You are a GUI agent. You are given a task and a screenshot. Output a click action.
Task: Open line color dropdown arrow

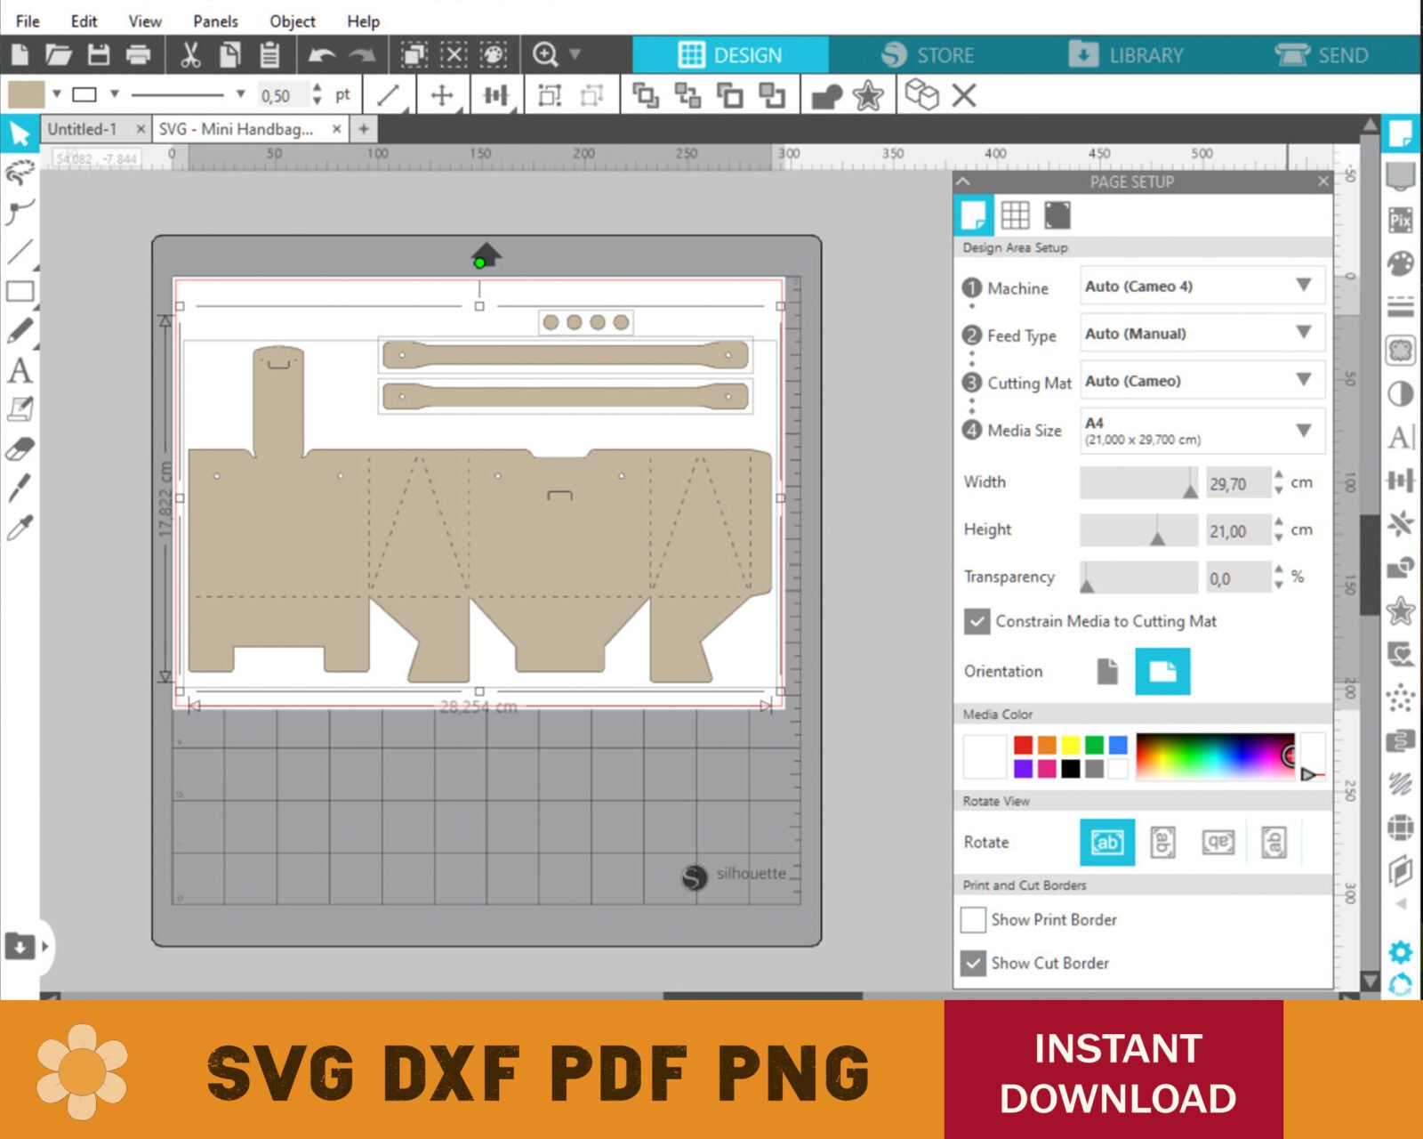tap(114, 93)
